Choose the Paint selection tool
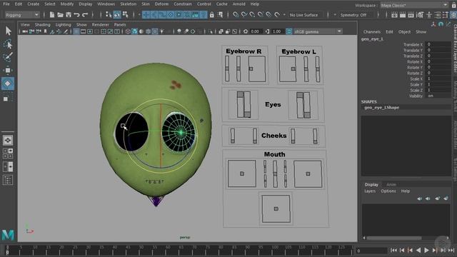 tap(8, 57)
